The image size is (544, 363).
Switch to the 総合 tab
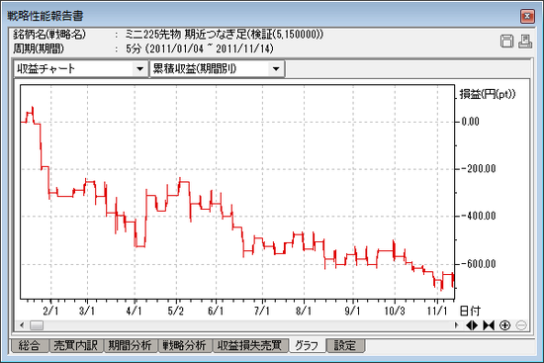coord(29,345)
